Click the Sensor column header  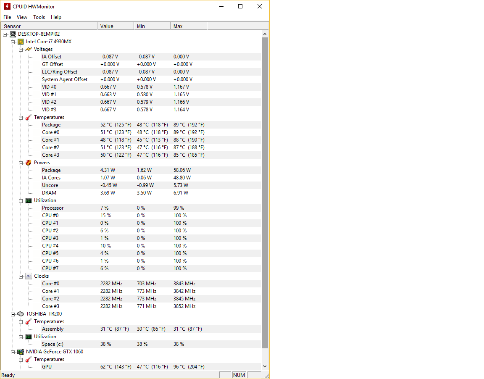click(x=50, y=26)
